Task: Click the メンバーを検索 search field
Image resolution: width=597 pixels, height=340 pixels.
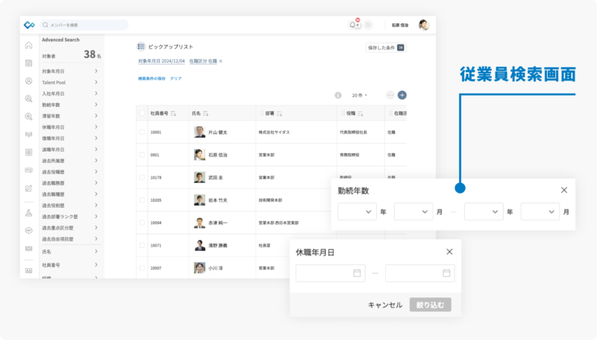Action: click(84, 25)
